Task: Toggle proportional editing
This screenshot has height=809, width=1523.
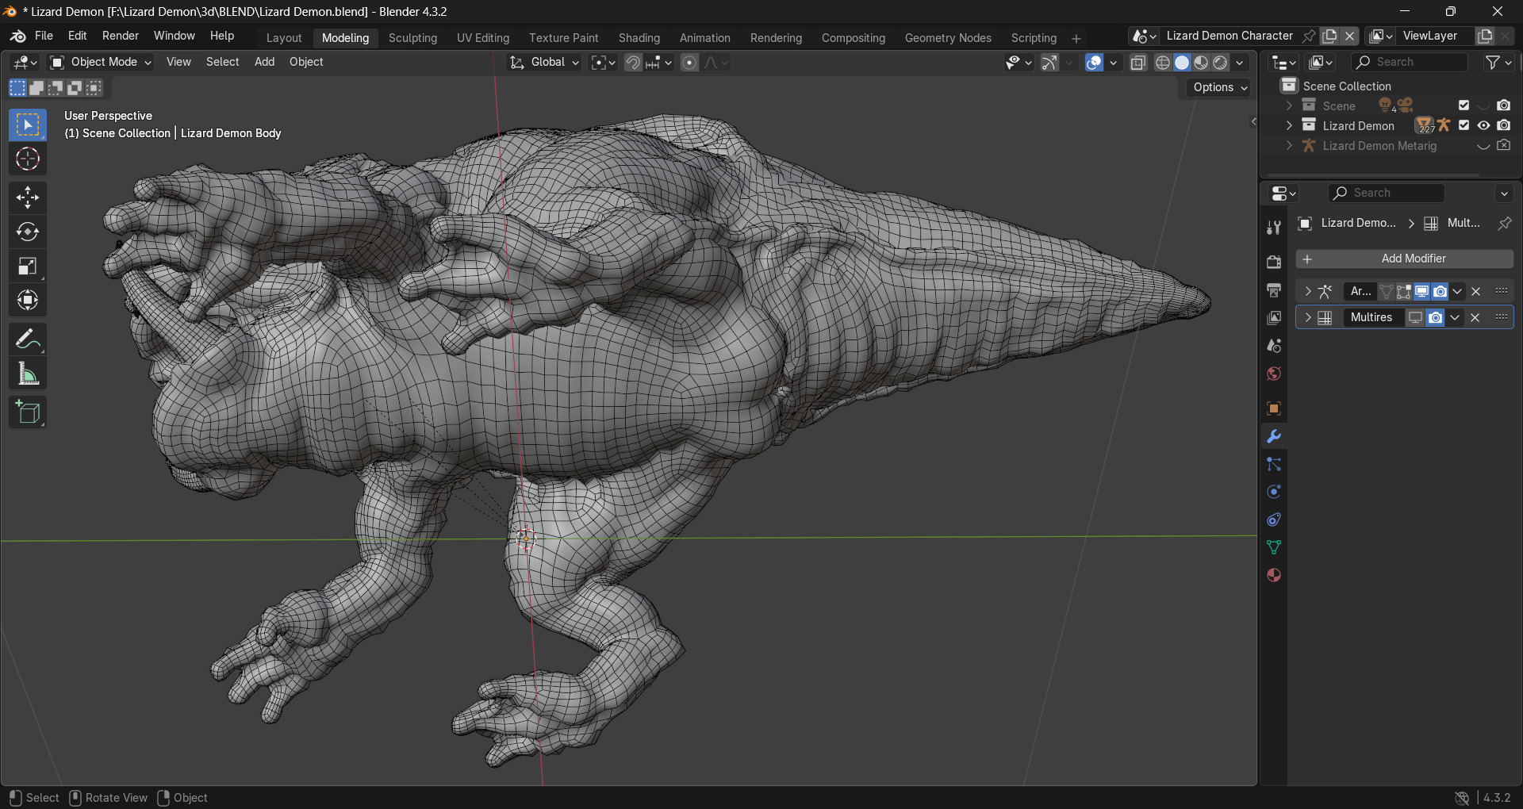Action: click(690, 63)
